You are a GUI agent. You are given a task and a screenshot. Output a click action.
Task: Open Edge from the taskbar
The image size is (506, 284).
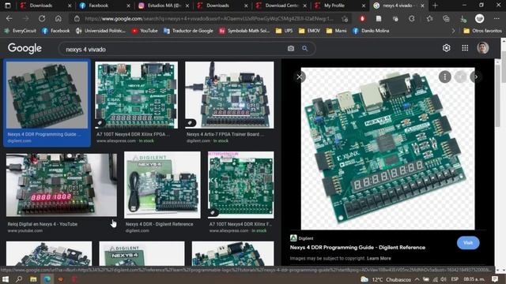pyautogui.click(x=47, y=279)
